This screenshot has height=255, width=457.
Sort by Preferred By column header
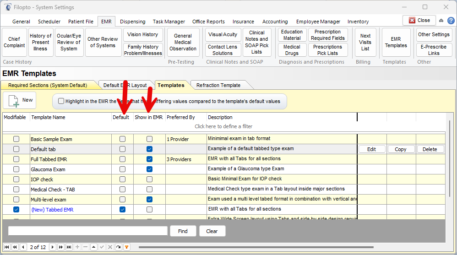(x=186, y=117)
